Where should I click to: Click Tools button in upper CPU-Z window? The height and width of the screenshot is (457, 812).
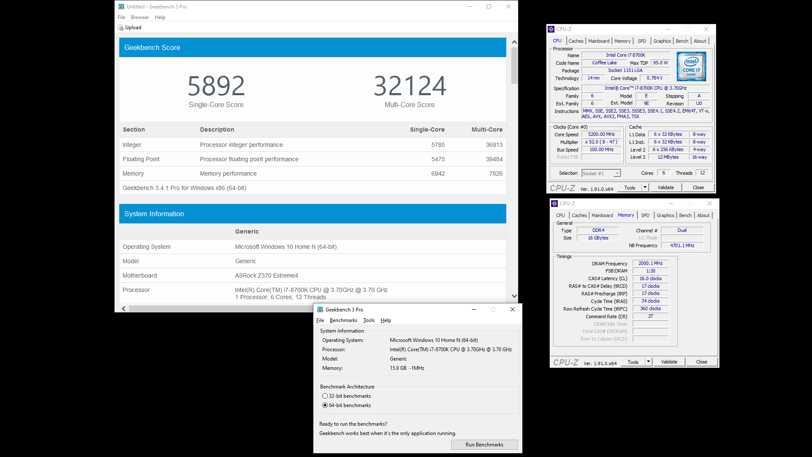[x=630, y=187]
